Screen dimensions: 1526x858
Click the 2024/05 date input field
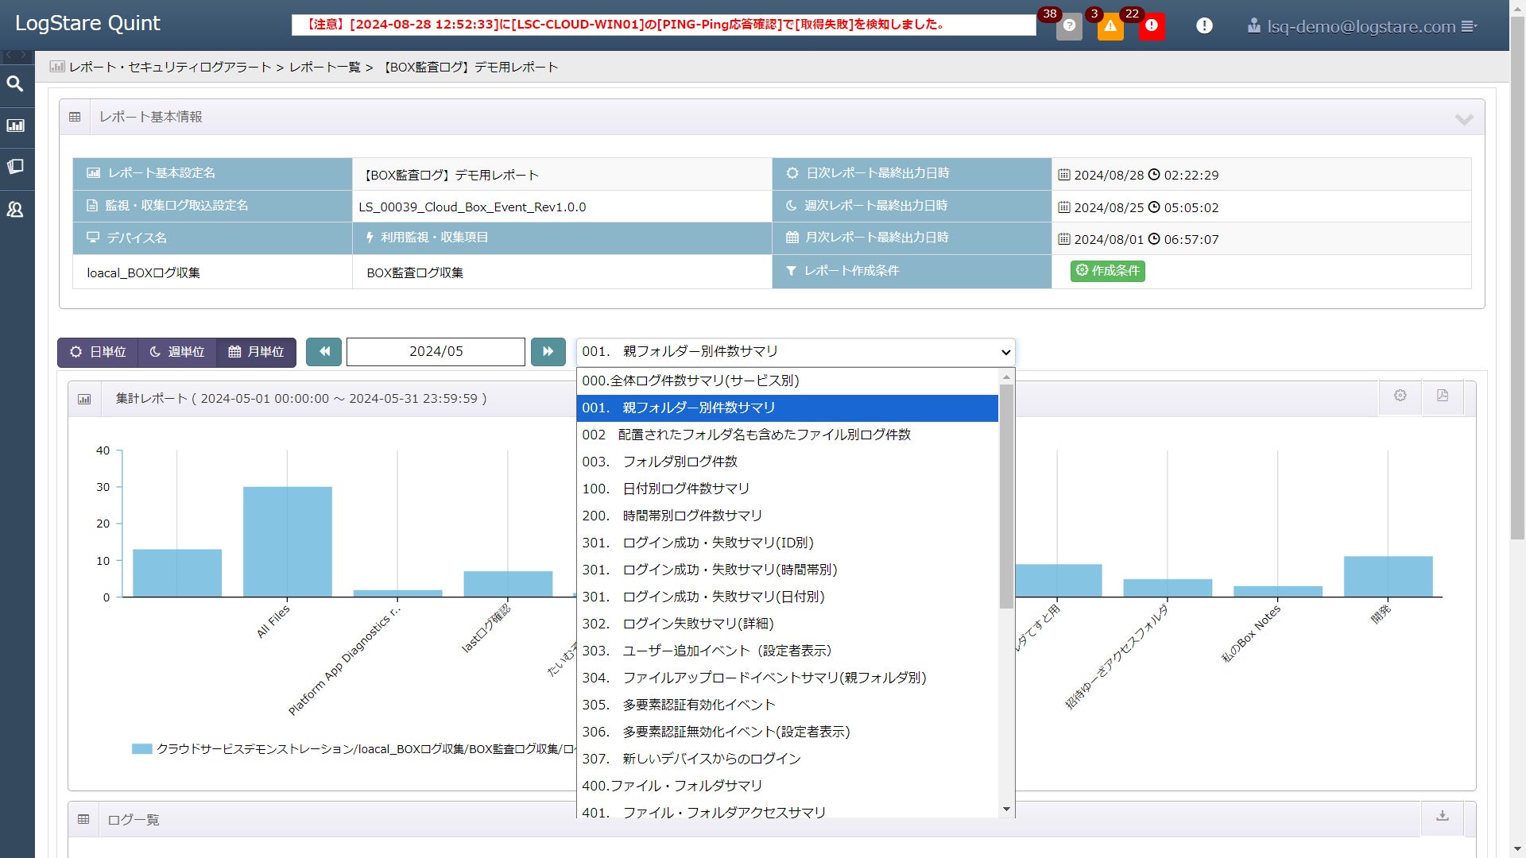pos(436,352)
